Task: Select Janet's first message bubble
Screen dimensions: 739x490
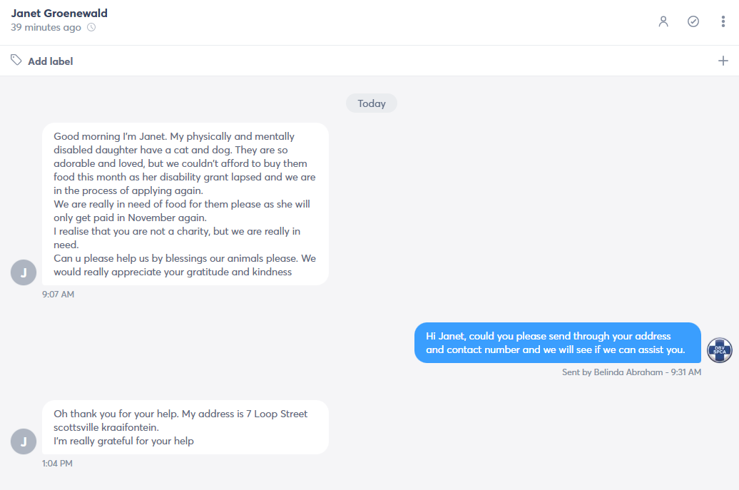Action: [185, 204]
